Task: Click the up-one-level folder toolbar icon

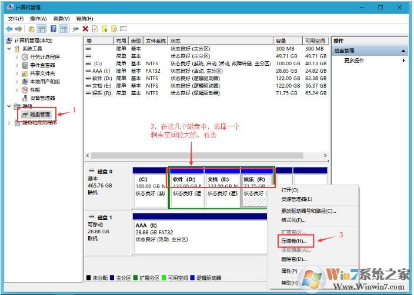Action: [x=32, y=28]
